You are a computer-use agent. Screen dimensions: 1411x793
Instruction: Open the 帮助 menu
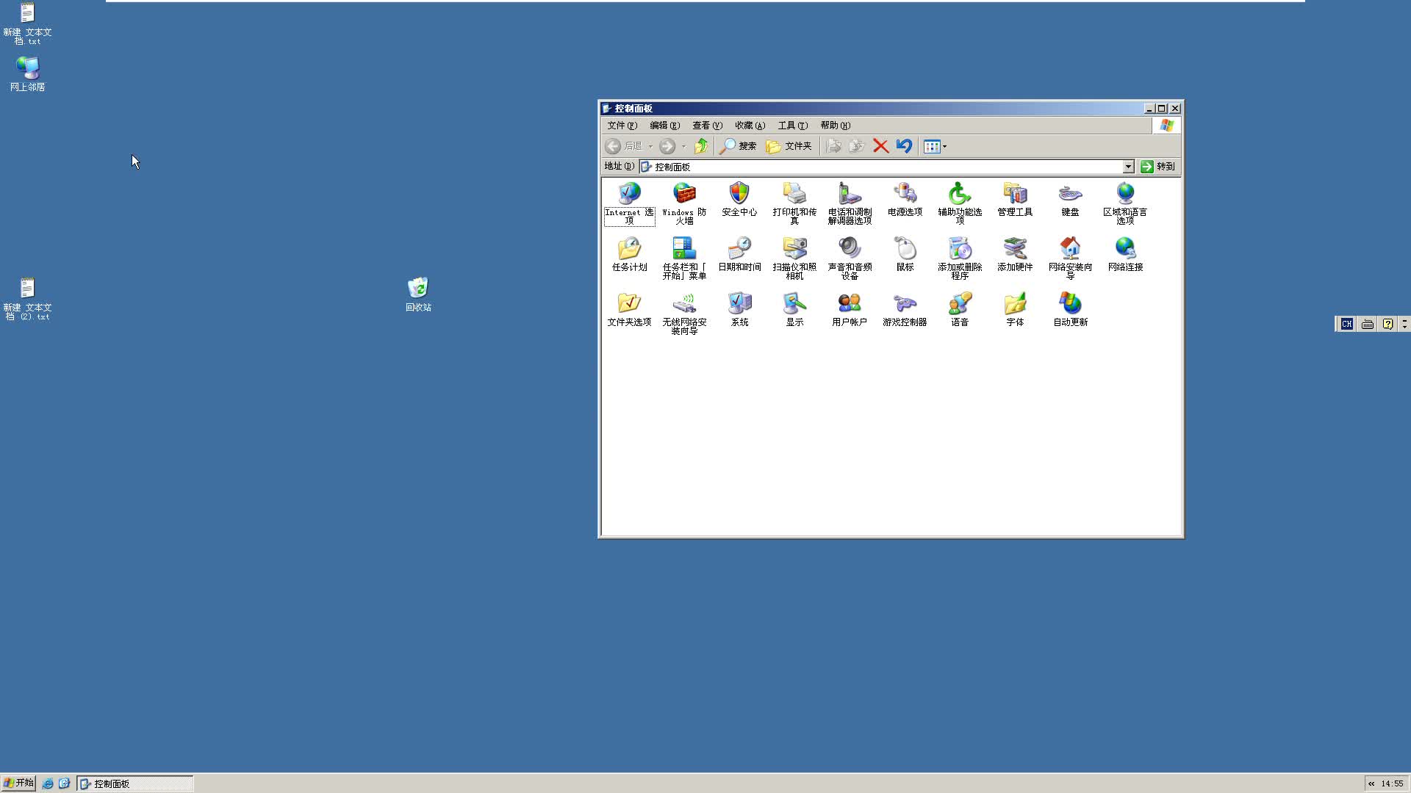click(835, 126)
